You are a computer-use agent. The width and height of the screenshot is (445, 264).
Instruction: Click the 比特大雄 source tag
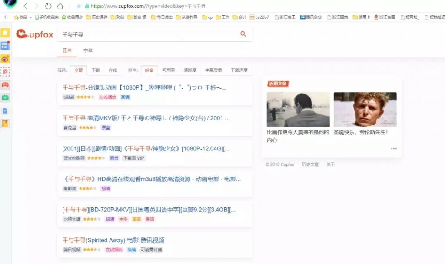(x=72, y=219)
